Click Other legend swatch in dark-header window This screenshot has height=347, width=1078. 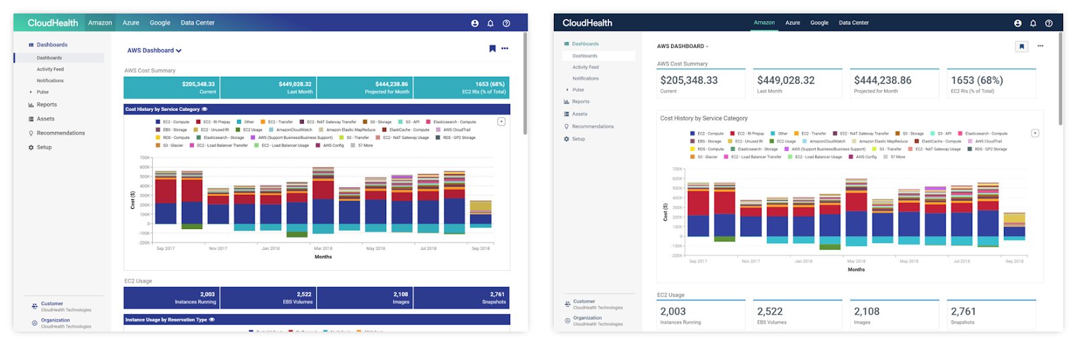[x=772, y=133]
